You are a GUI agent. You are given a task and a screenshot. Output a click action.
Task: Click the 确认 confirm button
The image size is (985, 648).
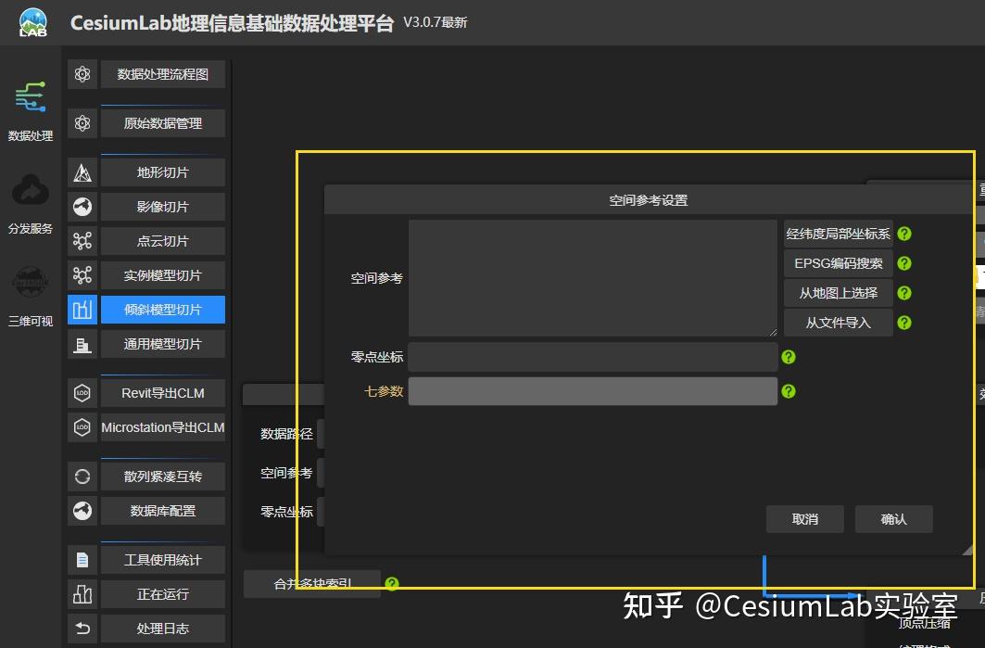click(892, 519)
